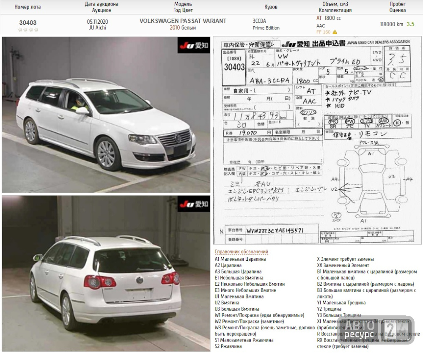The image size is (423, 353).
Task: Click legend entry X Элемент требует замены
Action: coord(345,259)
